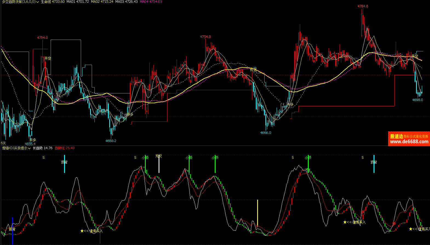Image resolution: width=430 pixels, height=245 pixels.
Task: Select the red 趋势线 25.48 label
Action: (64, 148)
